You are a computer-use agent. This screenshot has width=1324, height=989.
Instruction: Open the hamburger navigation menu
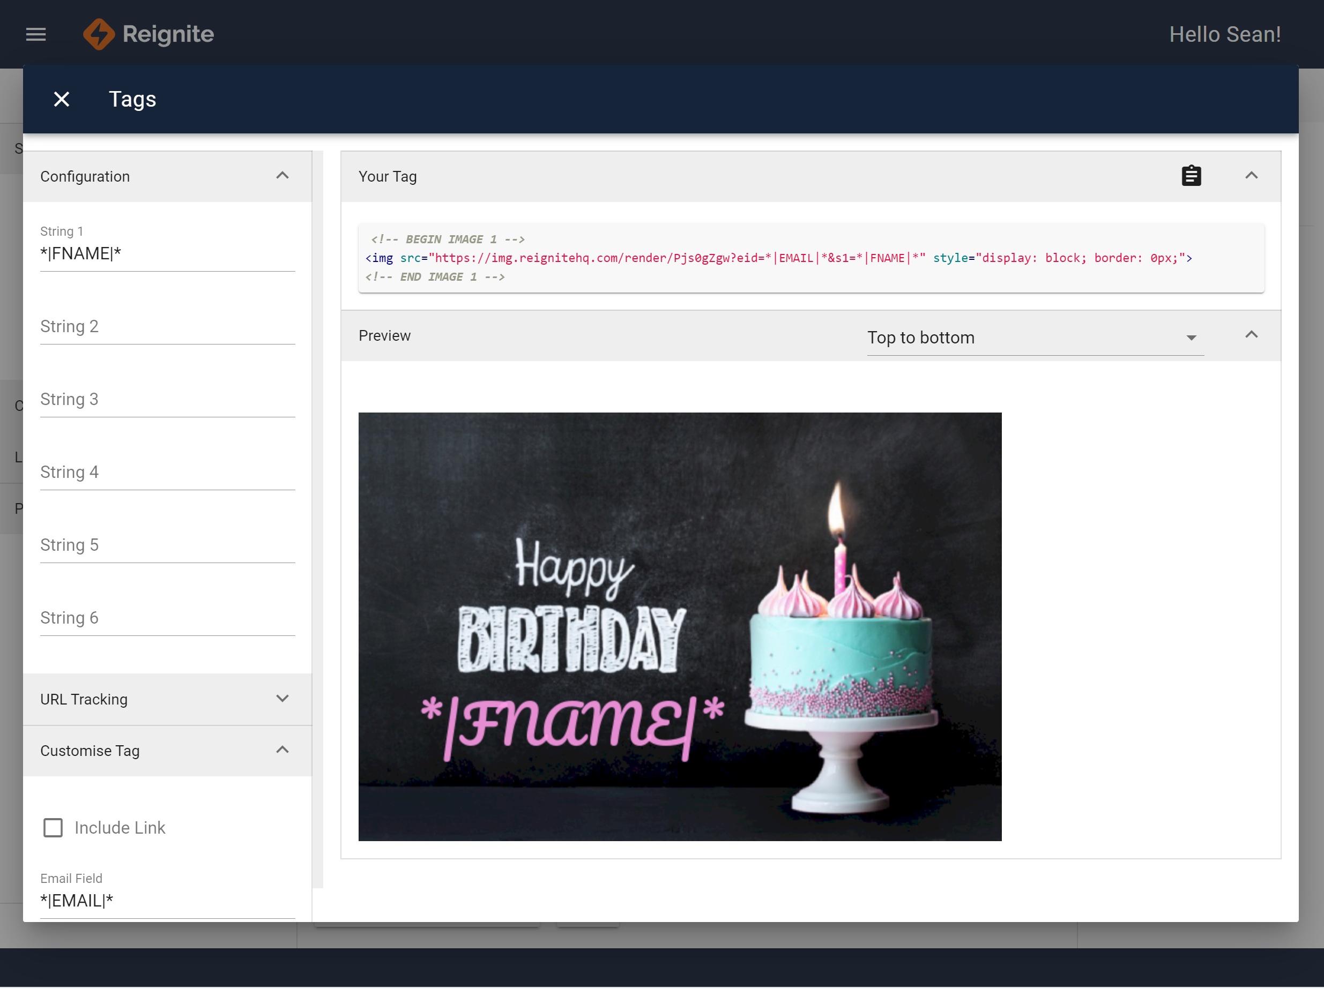pyautogui.click(x=36, y=34)
